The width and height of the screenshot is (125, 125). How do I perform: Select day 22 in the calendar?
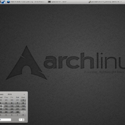click(x=23, y=109)
